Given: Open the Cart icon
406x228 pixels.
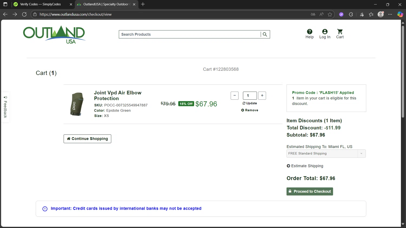Looking at the screenshot, I should pyautogui.click(x=340, y=34).
